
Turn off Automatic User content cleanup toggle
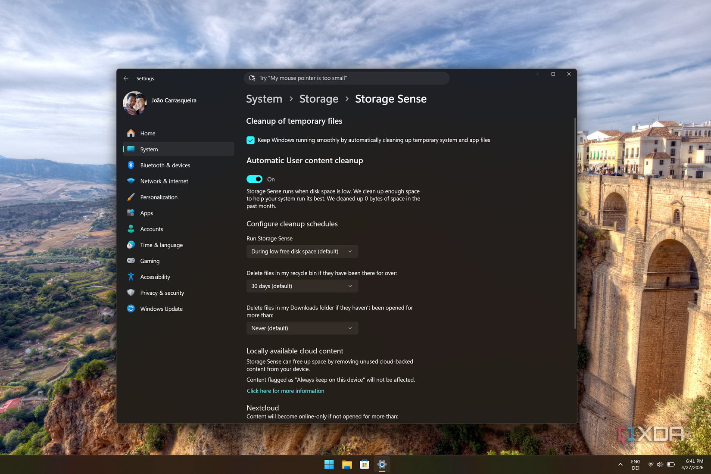[x=254, y=179]
